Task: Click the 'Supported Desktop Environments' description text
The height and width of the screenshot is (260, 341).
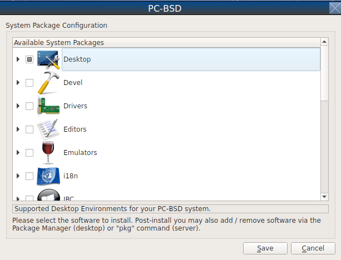Action: point(112,209)
